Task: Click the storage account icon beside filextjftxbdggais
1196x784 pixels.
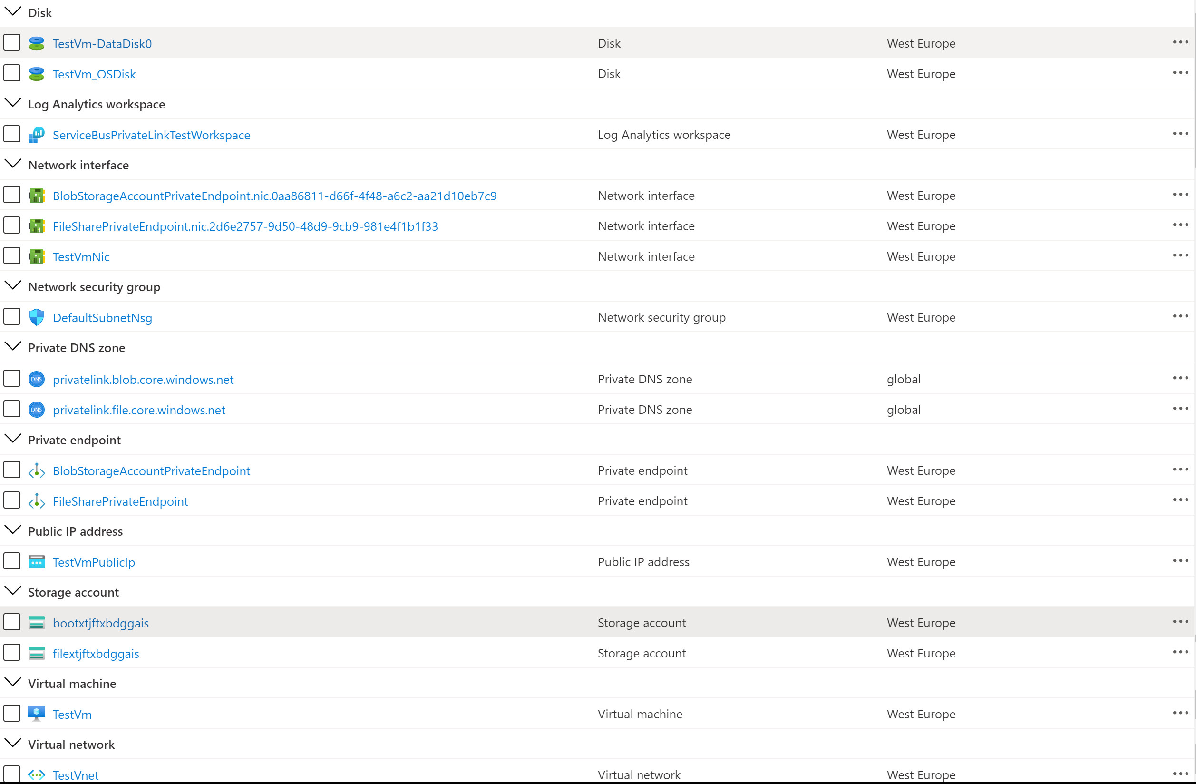Action: coord(36,653)
